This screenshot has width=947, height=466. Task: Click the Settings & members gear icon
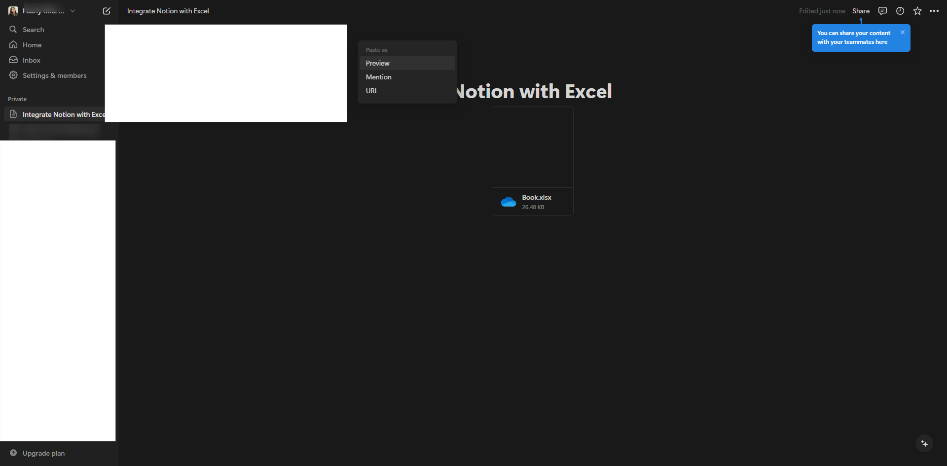tap(13, 75)
